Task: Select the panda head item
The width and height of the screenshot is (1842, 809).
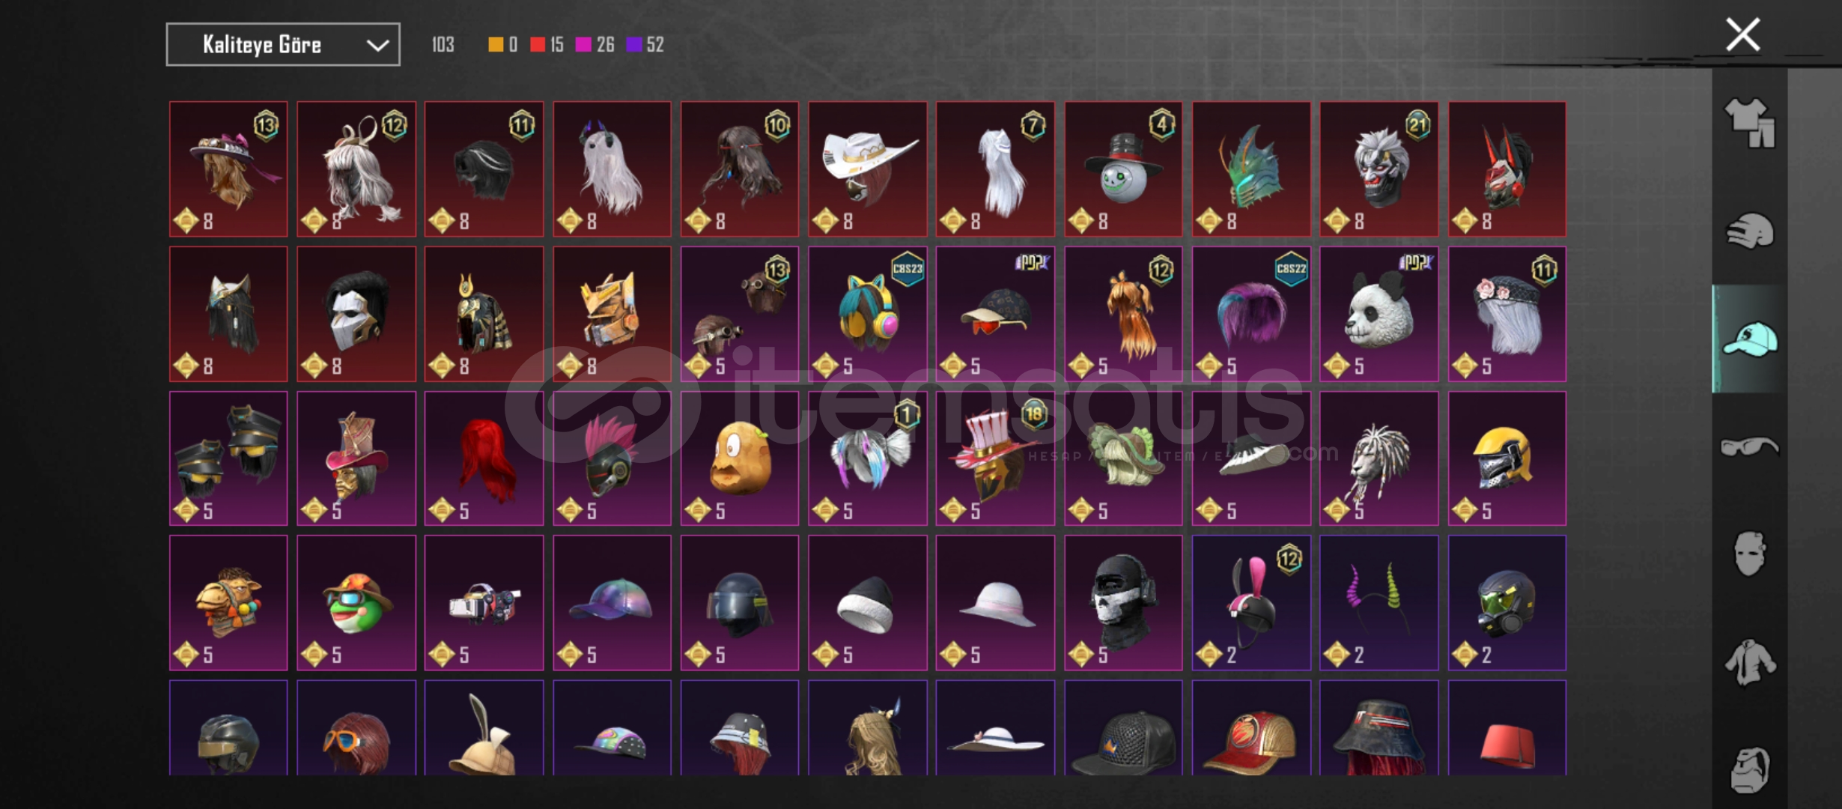Action: pyautogui.click(x=1379, y=314)
